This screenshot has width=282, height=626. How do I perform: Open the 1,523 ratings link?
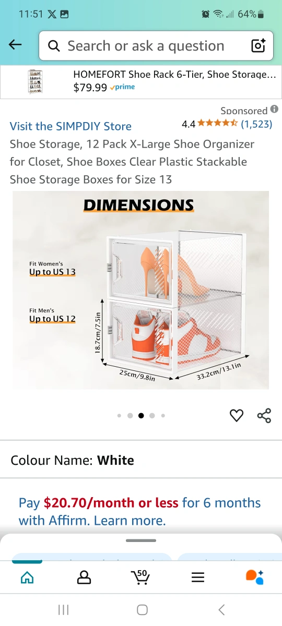[x=256, y=124]
